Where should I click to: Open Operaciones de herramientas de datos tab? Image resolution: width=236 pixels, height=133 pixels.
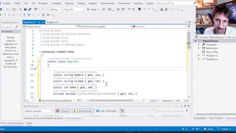click(x=43, y=118)
